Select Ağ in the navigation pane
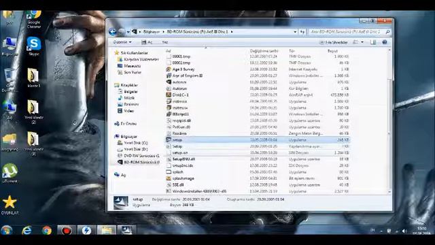The height and width of the screenshot is (245, 435). (123, 175)
